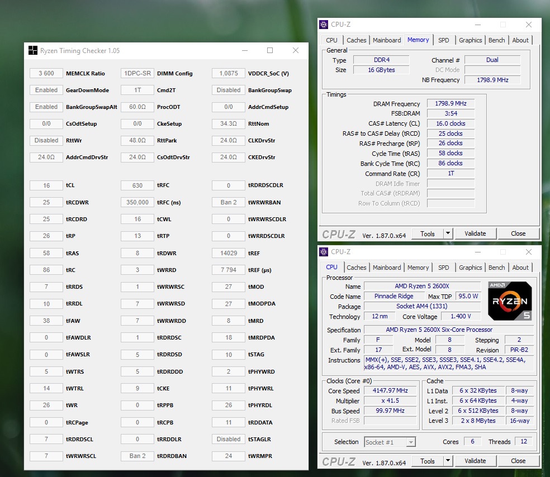Click the Tools button in the CPU window
The width and height of the screenshot is (550, 477).
tap(427, 461)
